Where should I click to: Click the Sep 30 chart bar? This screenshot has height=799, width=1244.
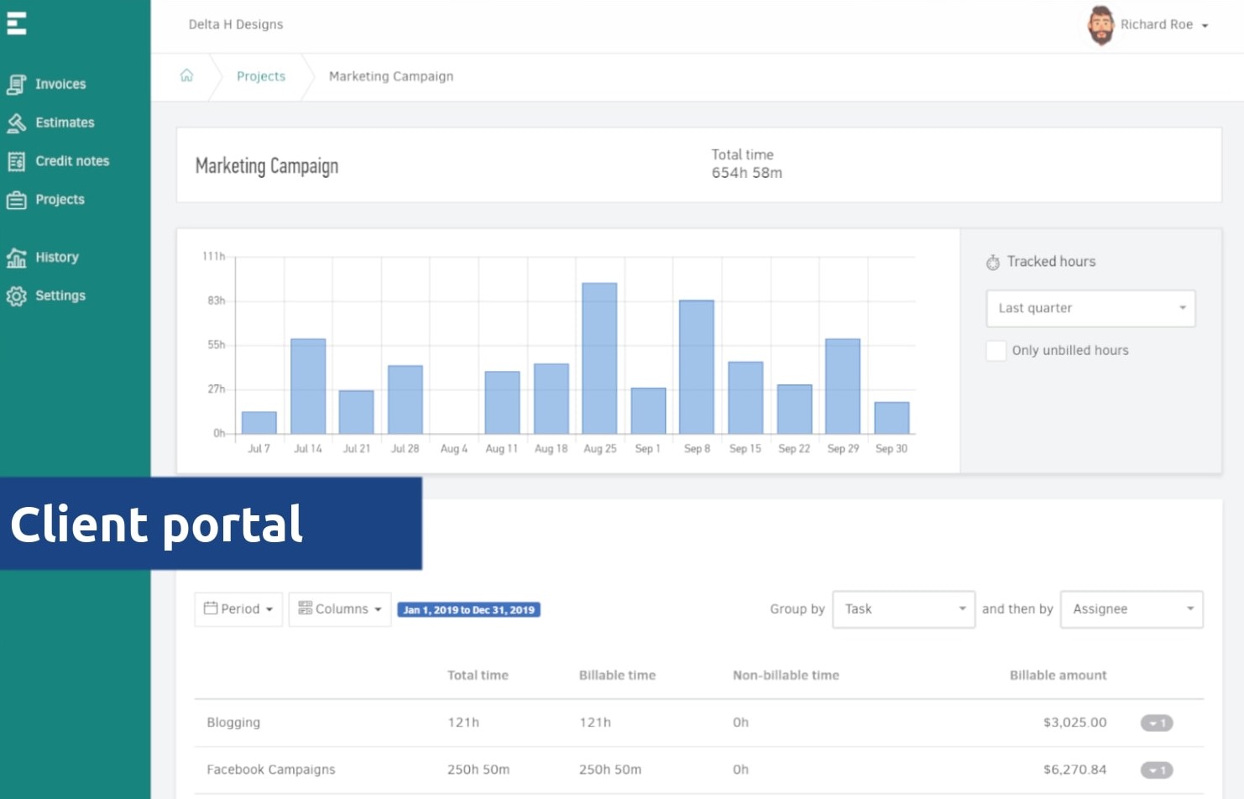pos(891,418)
